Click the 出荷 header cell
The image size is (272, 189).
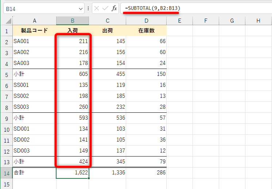pos(107,31)
